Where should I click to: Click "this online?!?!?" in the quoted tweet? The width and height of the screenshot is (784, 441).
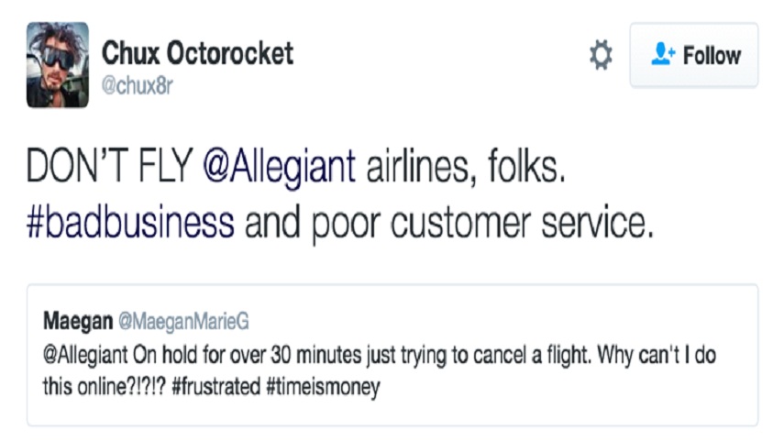[100, 386]
